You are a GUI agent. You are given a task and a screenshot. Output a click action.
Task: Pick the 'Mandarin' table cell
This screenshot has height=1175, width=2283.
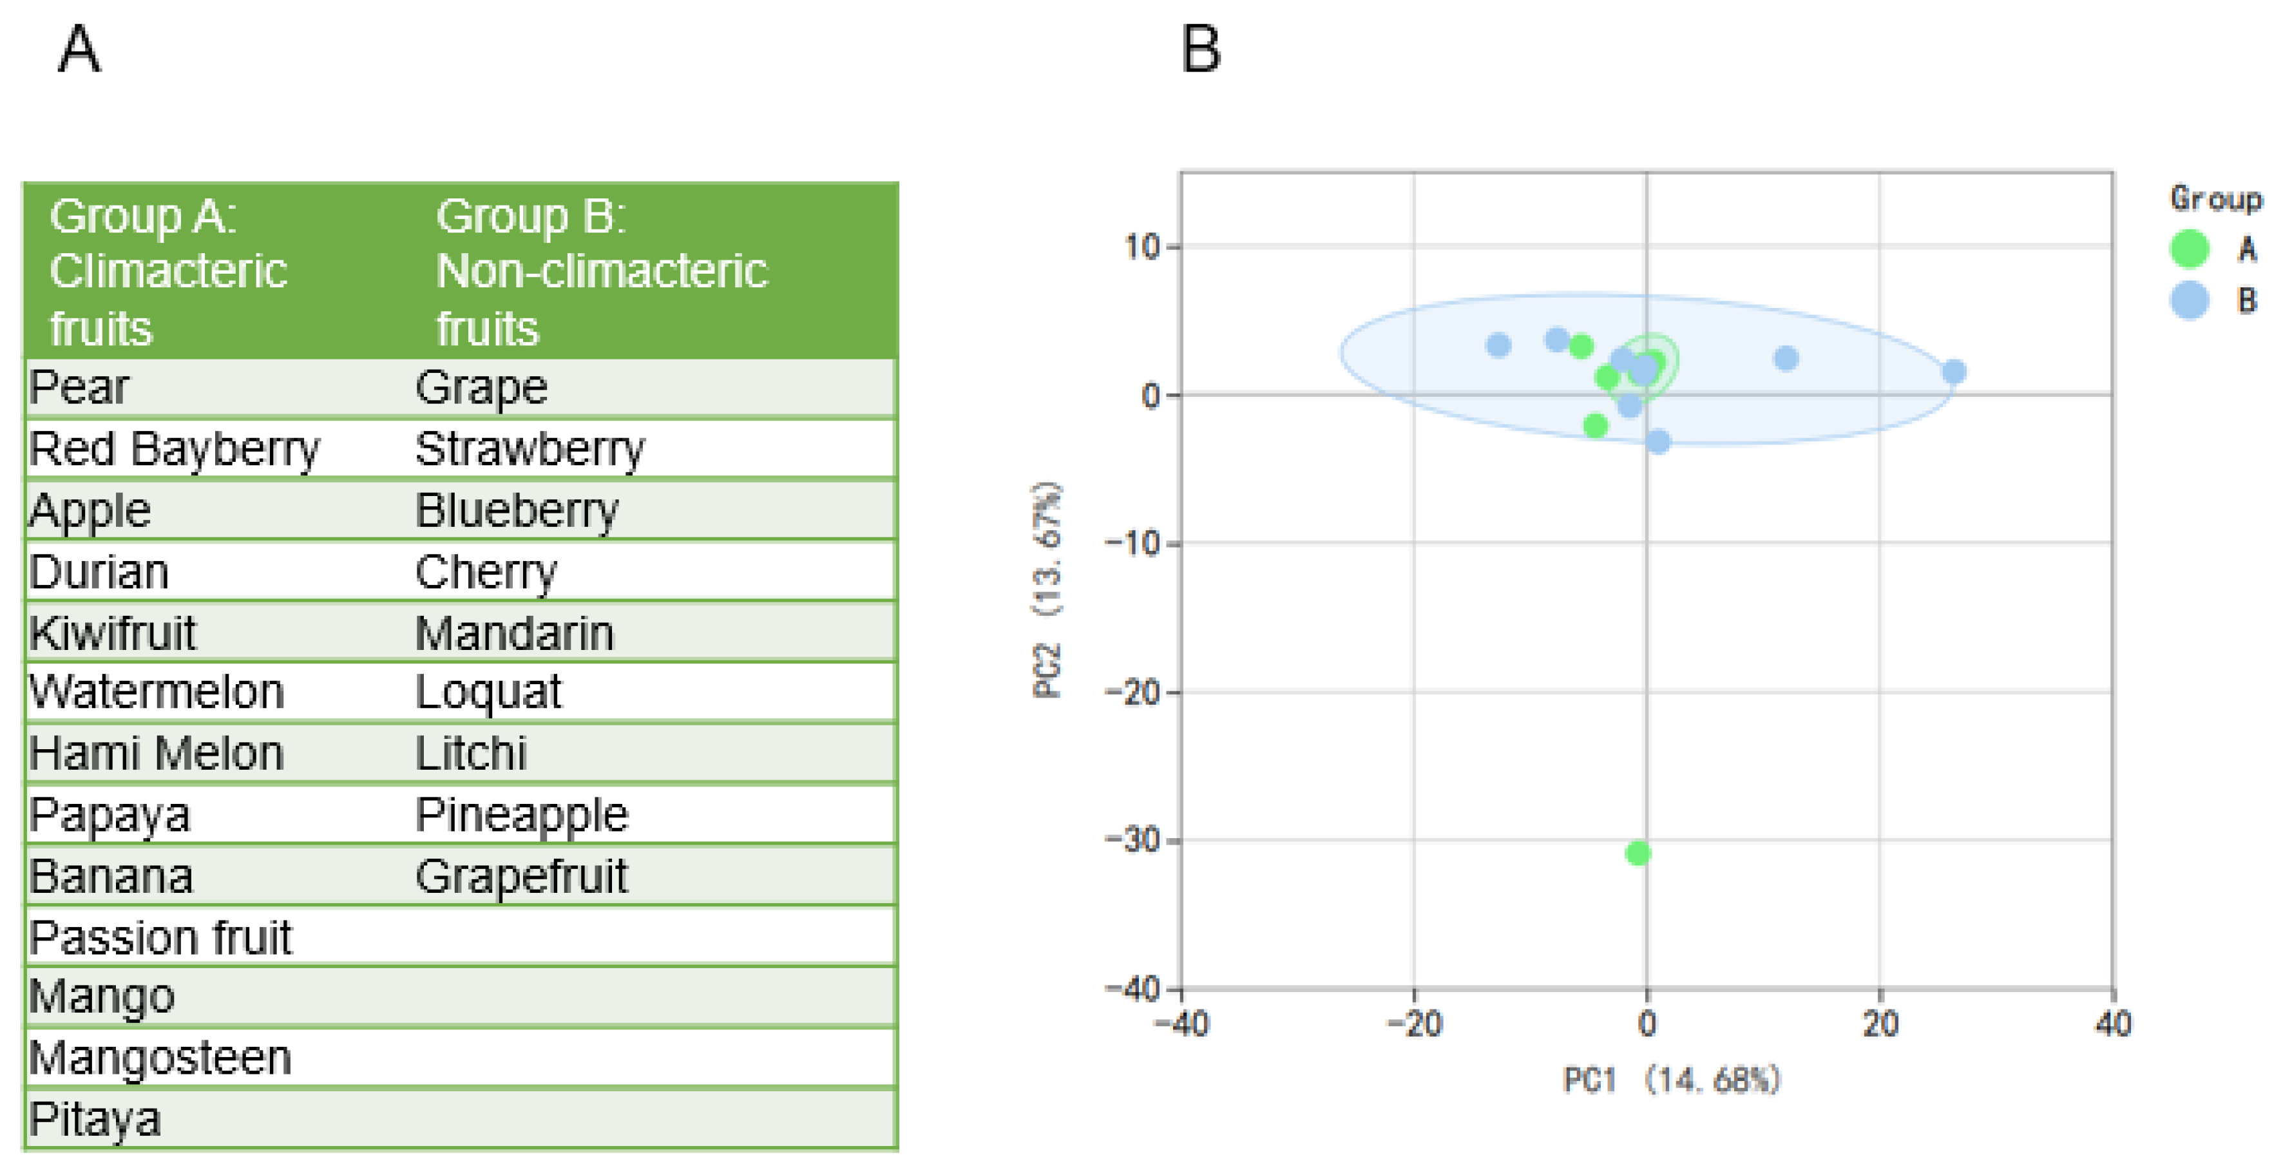[x=514, y=633]
